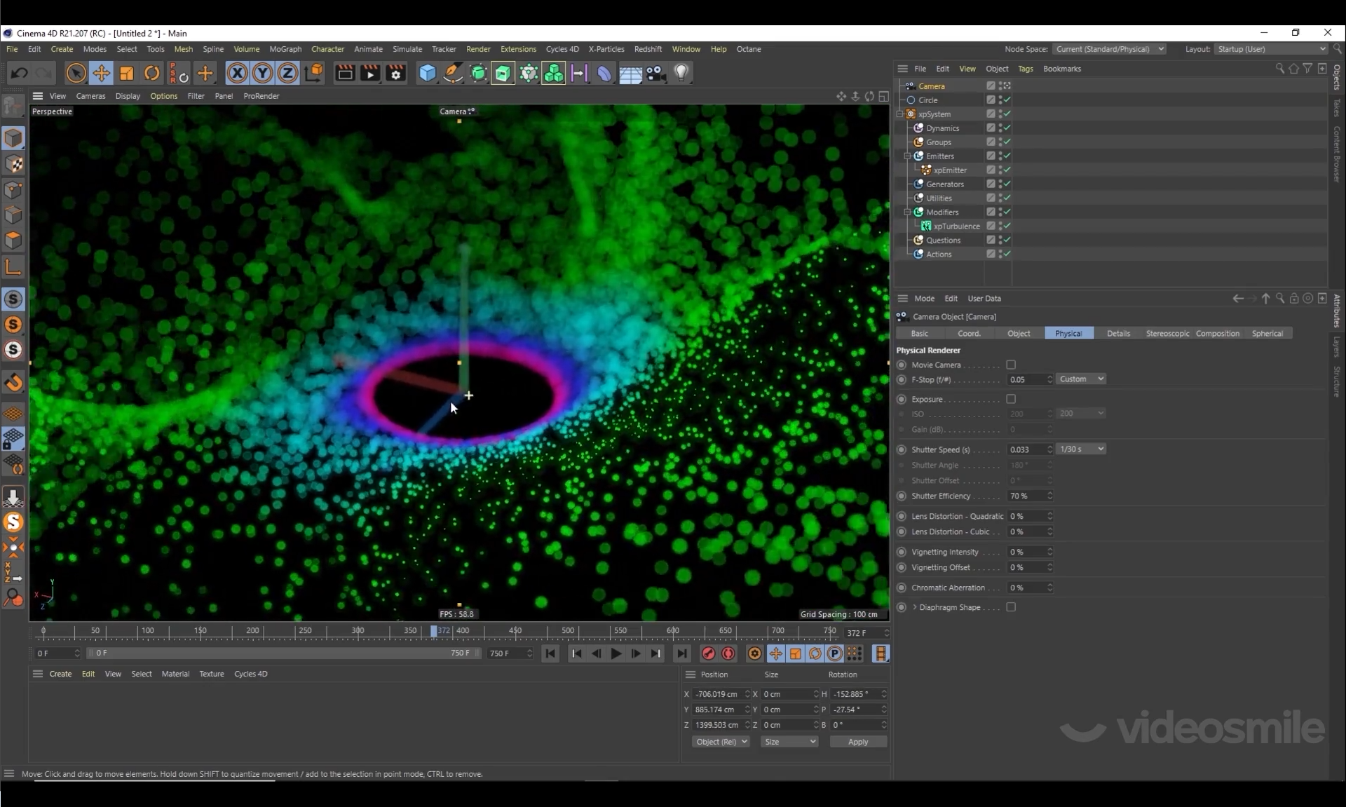Toggle X-axis lock button

coord(237,73)
